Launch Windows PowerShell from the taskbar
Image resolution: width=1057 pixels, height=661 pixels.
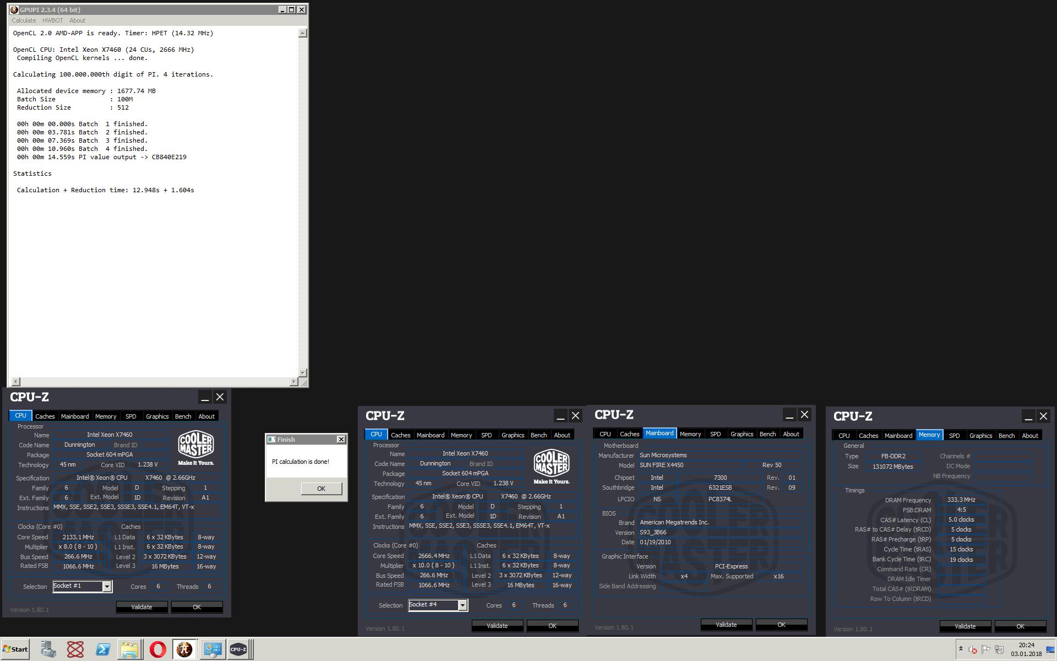103,649
